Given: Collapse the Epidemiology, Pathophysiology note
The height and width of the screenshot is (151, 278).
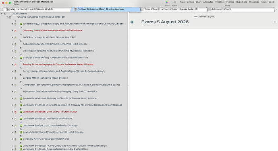Looking at the screenshot, I should point(12,24).
